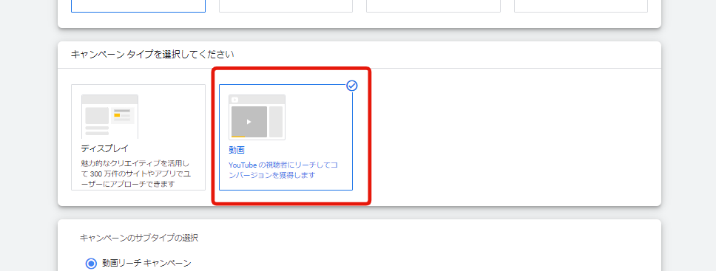Choose the 動画 campaign type title
This screenshot has width=716, height=271.
[x=237, y=150]
